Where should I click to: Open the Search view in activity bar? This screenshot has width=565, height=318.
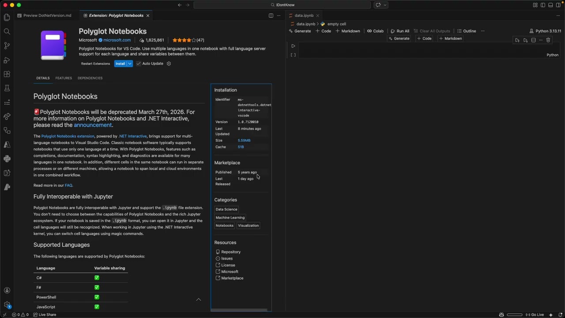click(x=7, y=31)
